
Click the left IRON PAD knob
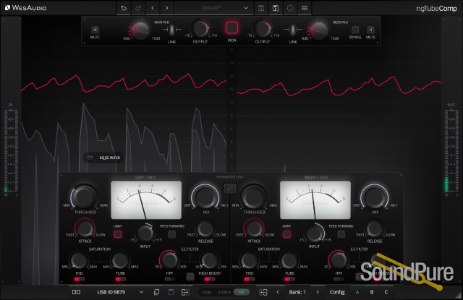[x=140, y=30]
